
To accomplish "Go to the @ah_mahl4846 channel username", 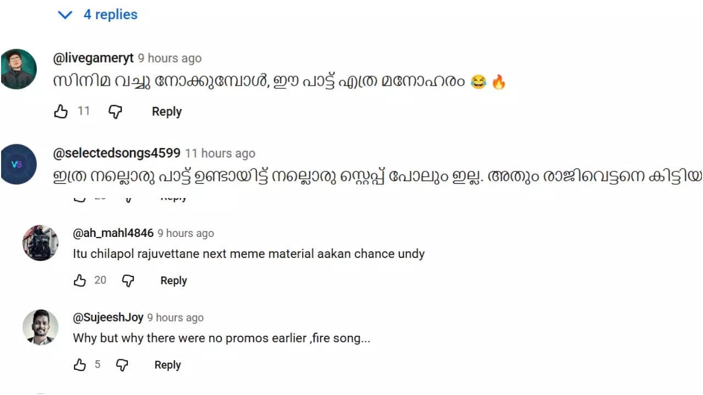I will click(113, 233).
